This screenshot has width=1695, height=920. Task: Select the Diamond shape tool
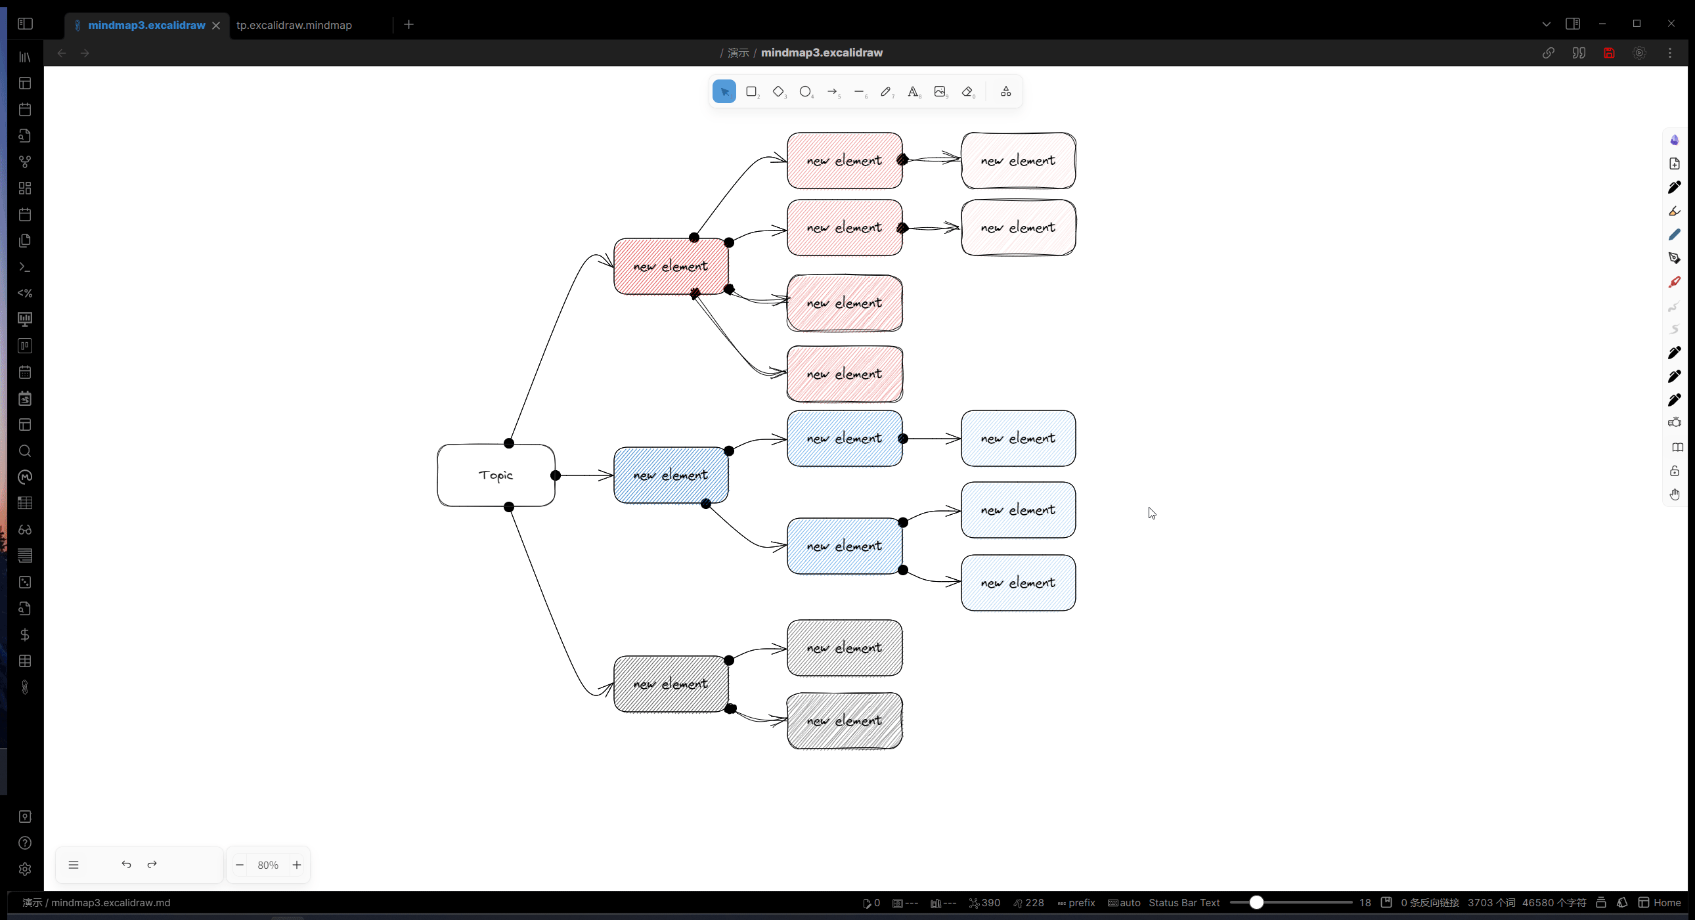pos(778,91)
